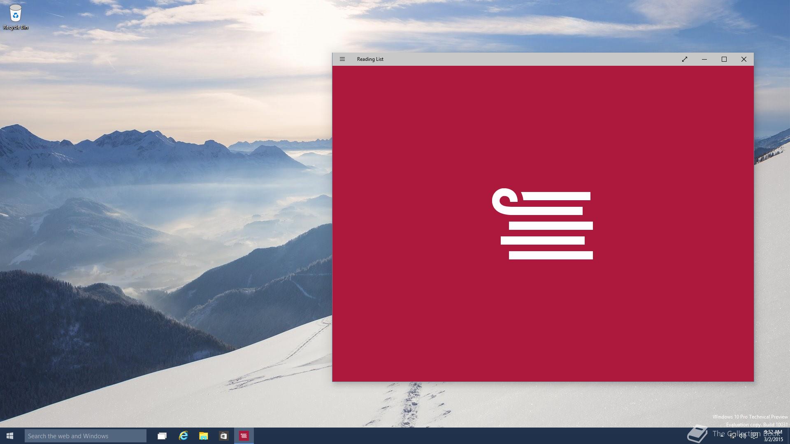790x444 pixels.
Task: Enter full screen with the diagonal arrows icon
Action: (x=685, y=59)
